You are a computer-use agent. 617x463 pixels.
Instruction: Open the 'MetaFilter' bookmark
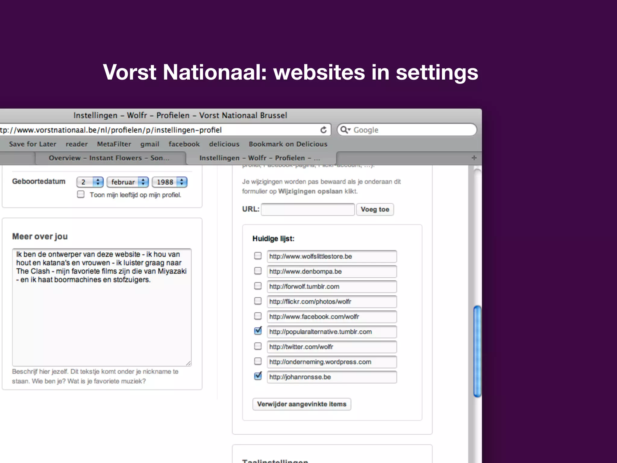point(114,144)
